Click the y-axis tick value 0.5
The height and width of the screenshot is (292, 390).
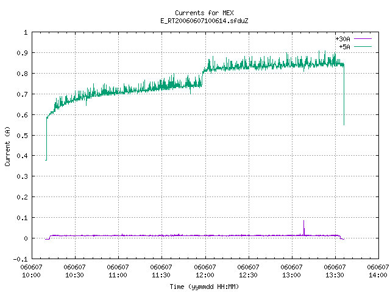(x=22, y=135)
